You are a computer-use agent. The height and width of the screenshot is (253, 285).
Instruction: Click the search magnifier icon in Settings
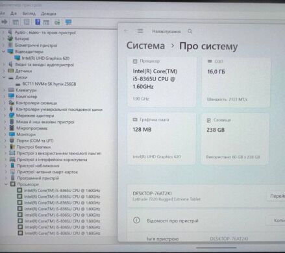(190, 31)
